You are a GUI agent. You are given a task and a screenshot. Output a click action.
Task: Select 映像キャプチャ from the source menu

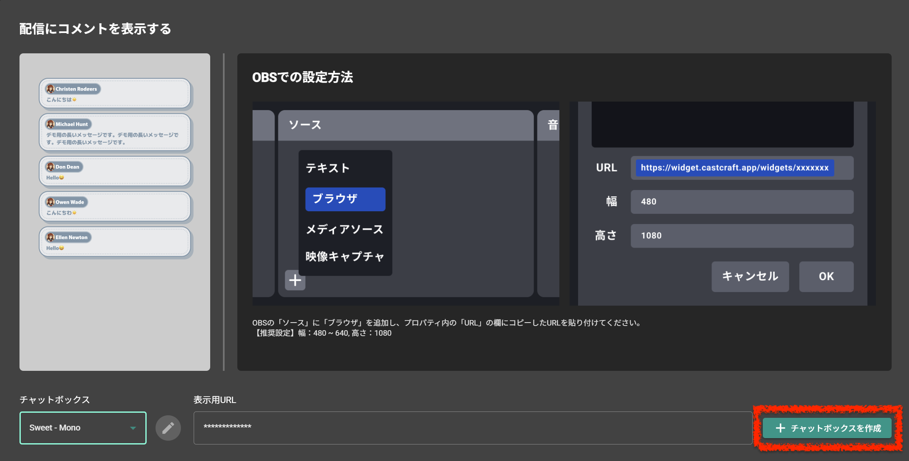pyautogui.click(x=345, y=256)
